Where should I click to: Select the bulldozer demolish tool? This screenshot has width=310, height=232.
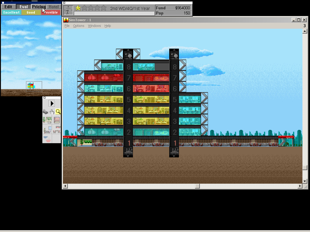(x=45, y=112)
